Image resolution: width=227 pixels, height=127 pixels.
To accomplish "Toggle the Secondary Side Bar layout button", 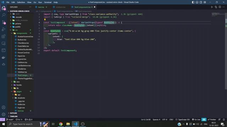I will (201, 2).
